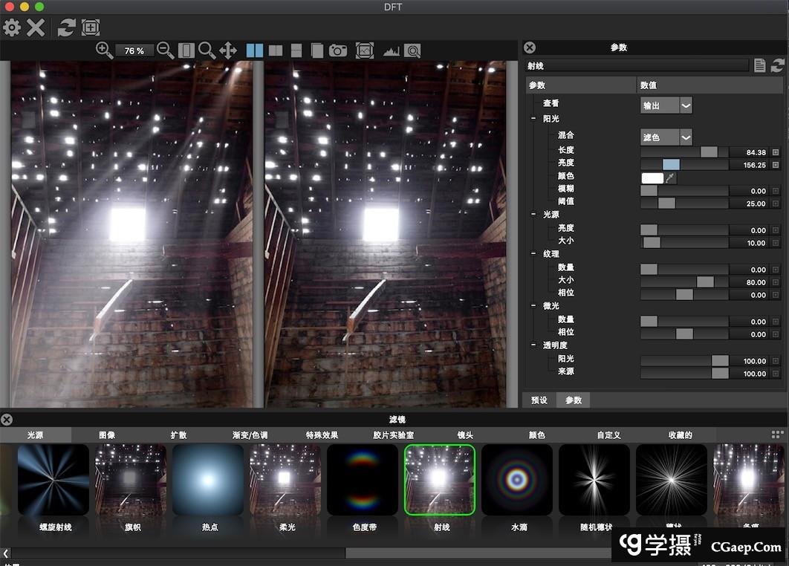
Task: Switch to the 预设 tab
Action: (x=539, y=400)
